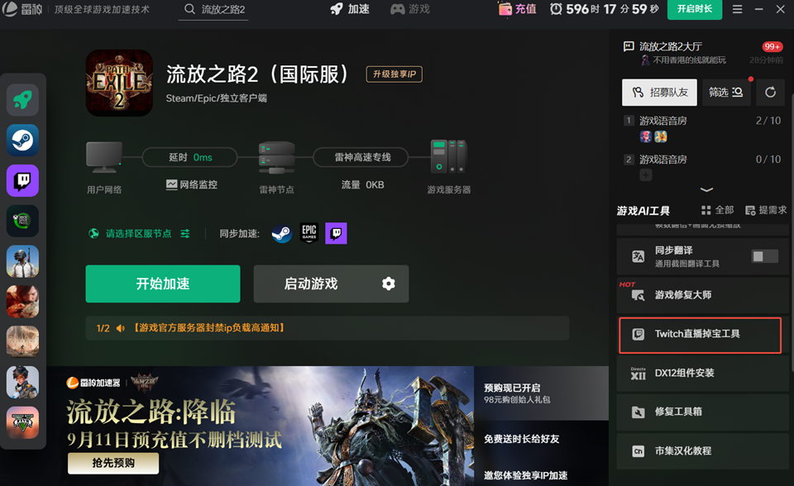Refresh the 流放之路2大厅 lobby list

click(771, 92)
